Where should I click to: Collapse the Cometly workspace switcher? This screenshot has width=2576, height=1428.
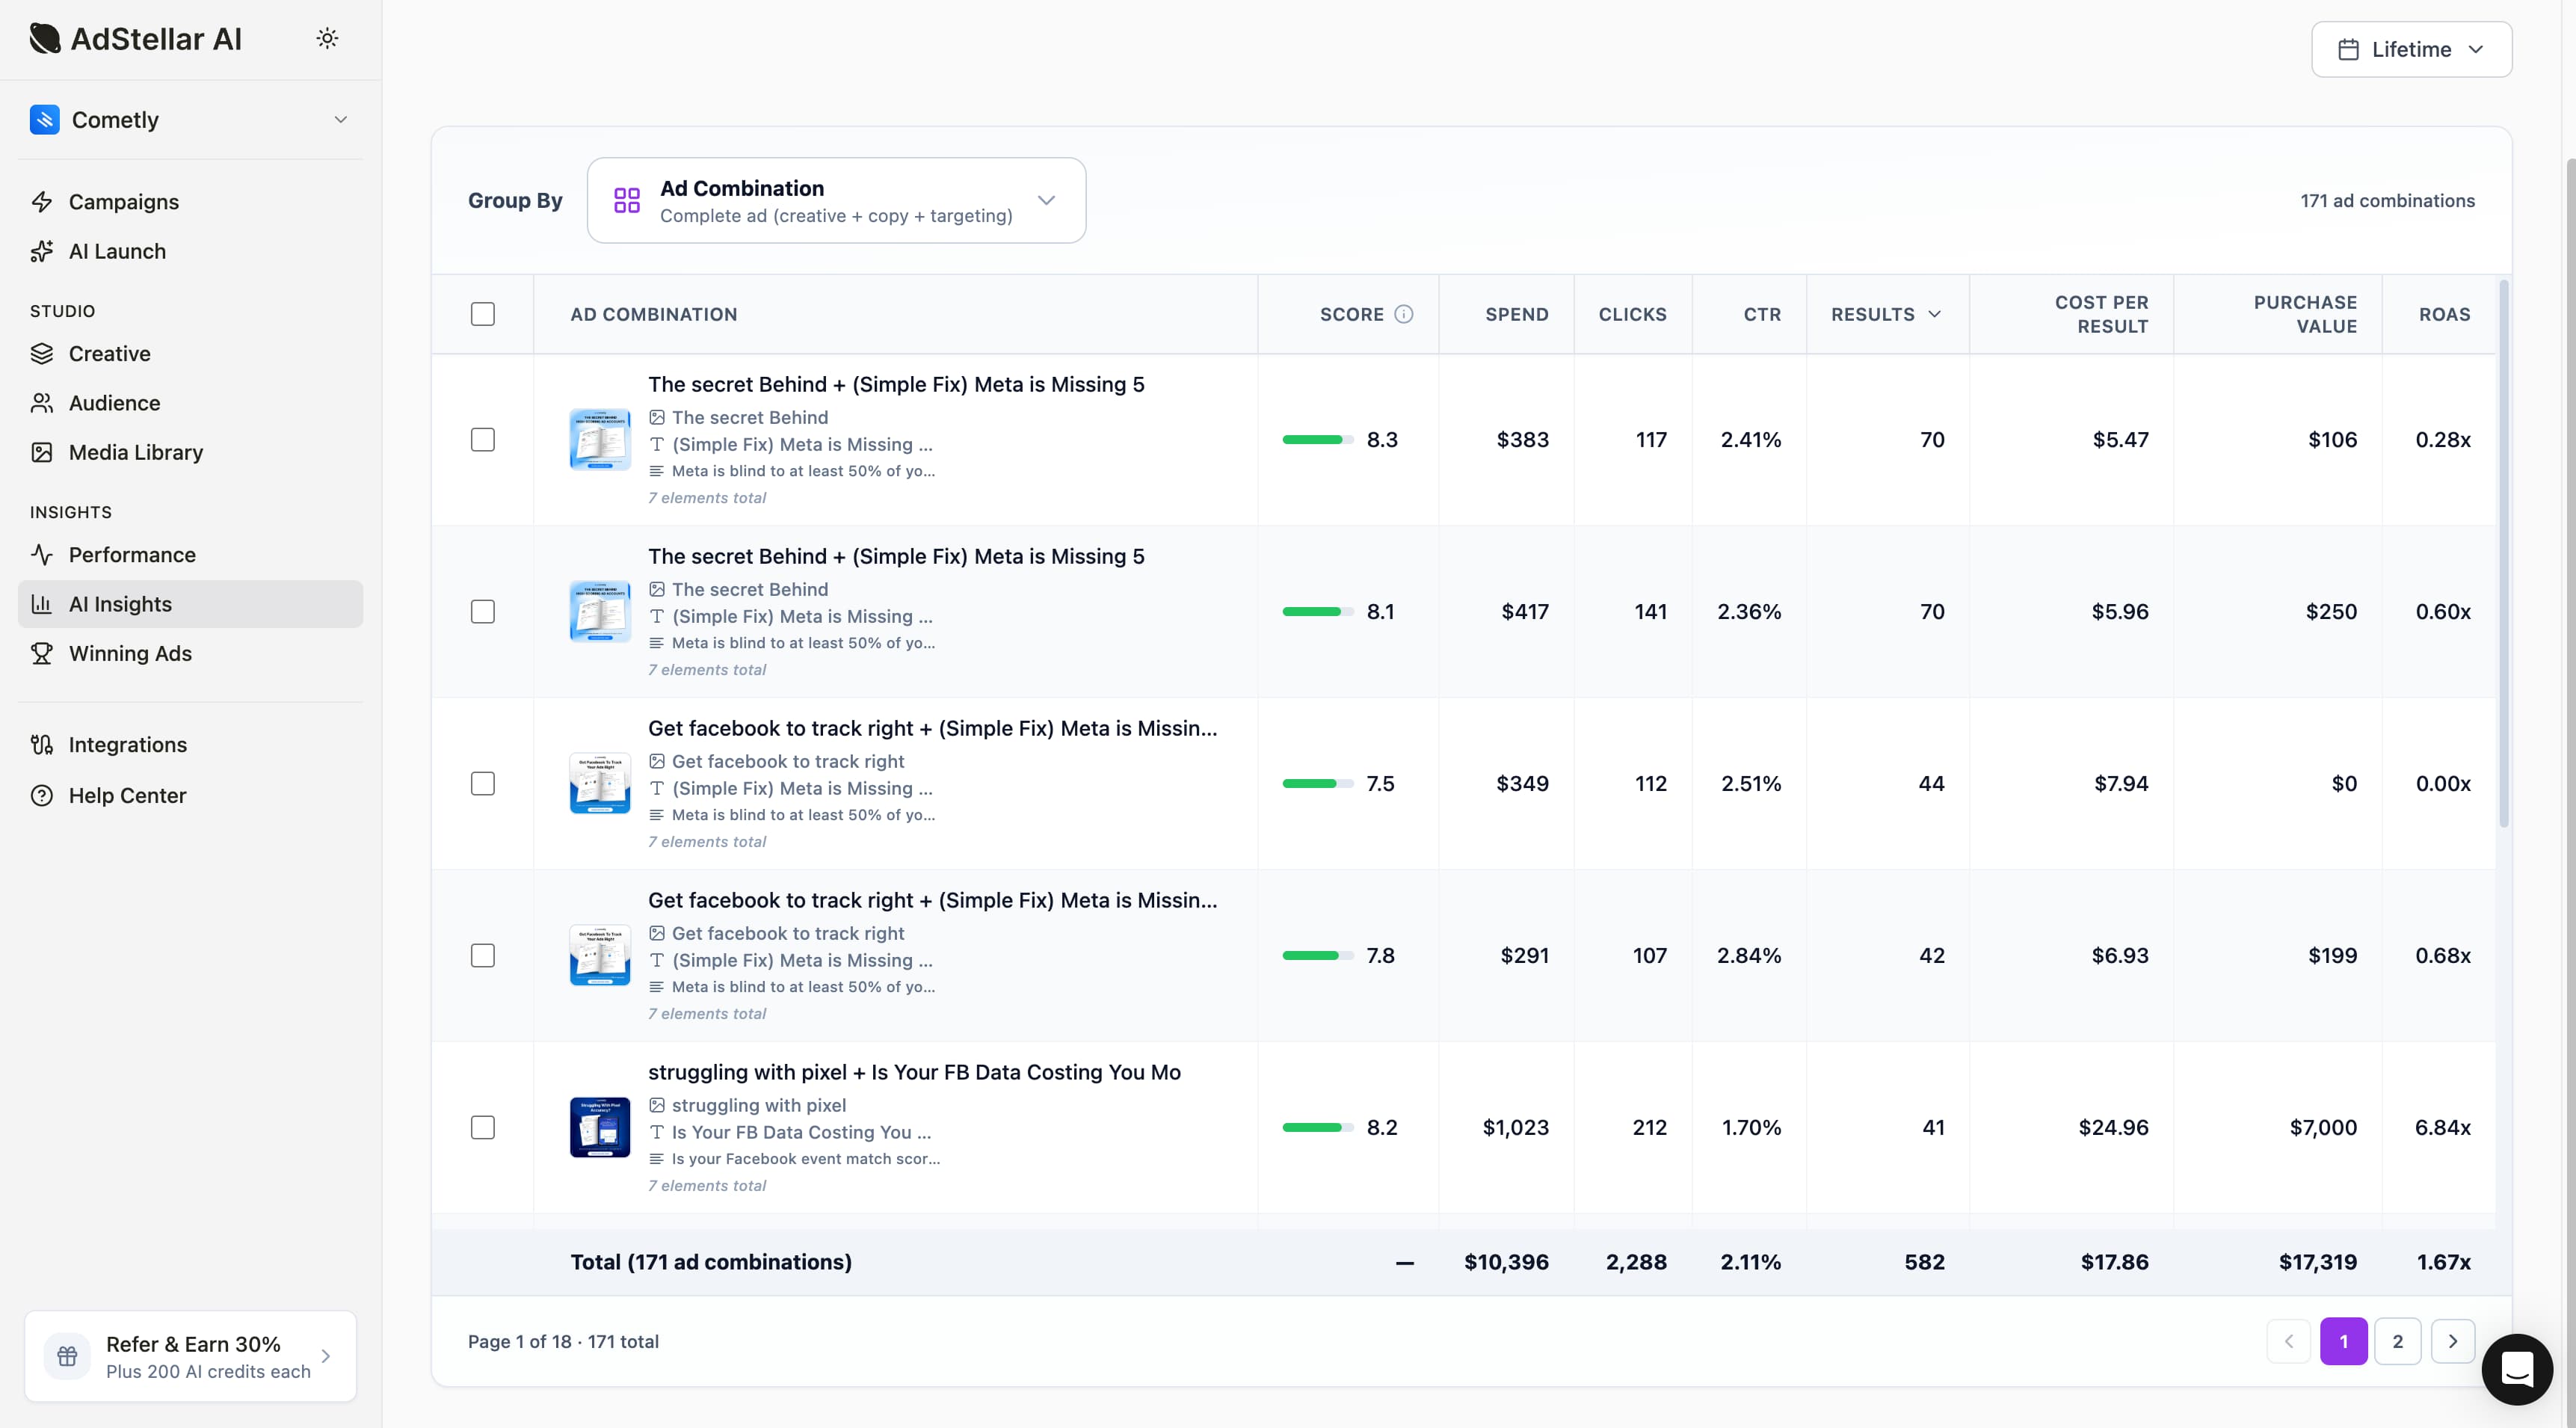click(x=341, y=119)
